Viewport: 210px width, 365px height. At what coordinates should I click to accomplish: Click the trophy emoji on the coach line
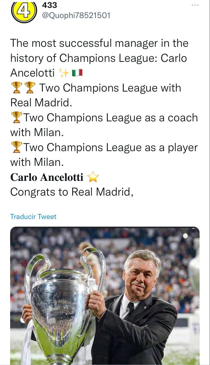click(17, 118)
